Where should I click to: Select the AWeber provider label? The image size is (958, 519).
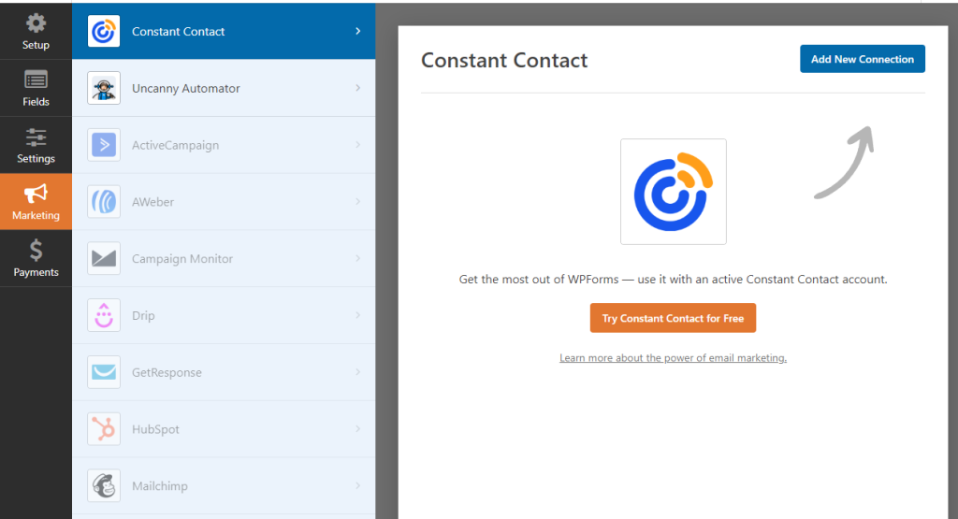pos(152,201)
